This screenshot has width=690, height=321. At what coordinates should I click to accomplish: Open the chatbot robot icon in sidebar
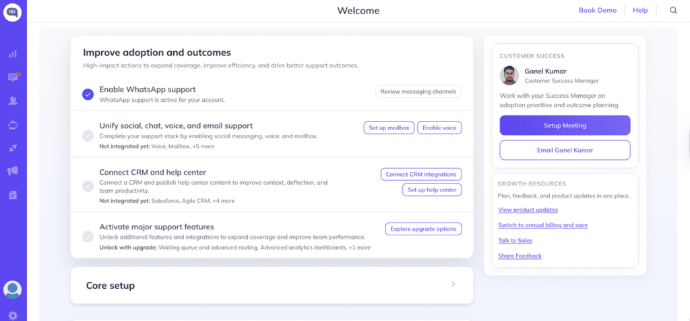[x=13, y=125]
